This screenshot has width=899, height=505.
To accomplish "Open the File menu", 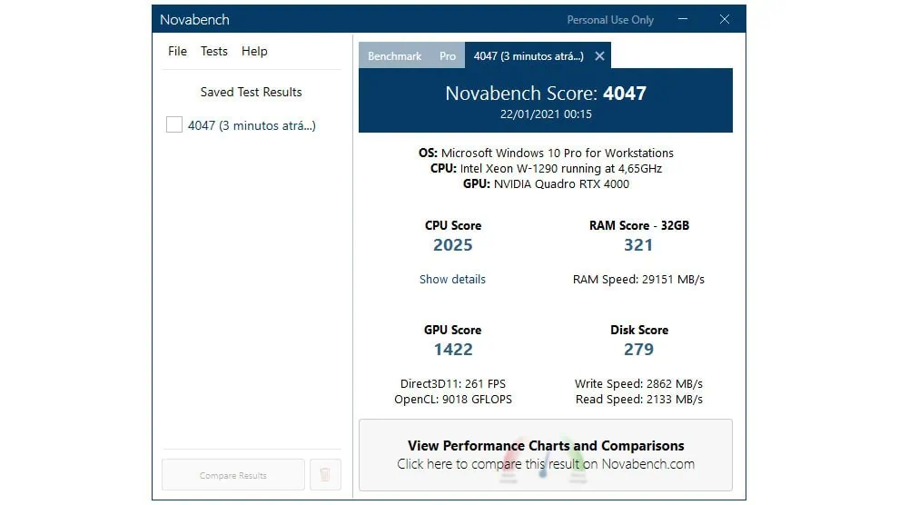I will coord(177,51).
